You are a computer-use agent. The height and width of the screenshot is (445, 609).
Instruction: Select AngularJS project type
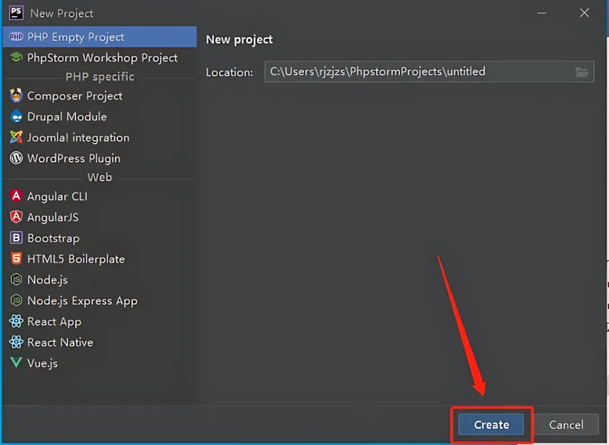(100, 217)
